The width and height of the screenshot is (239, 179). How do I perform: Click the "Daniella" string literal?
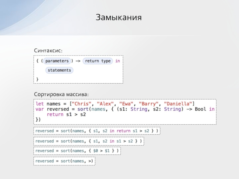pyautogui.click(x=178, y=104)
